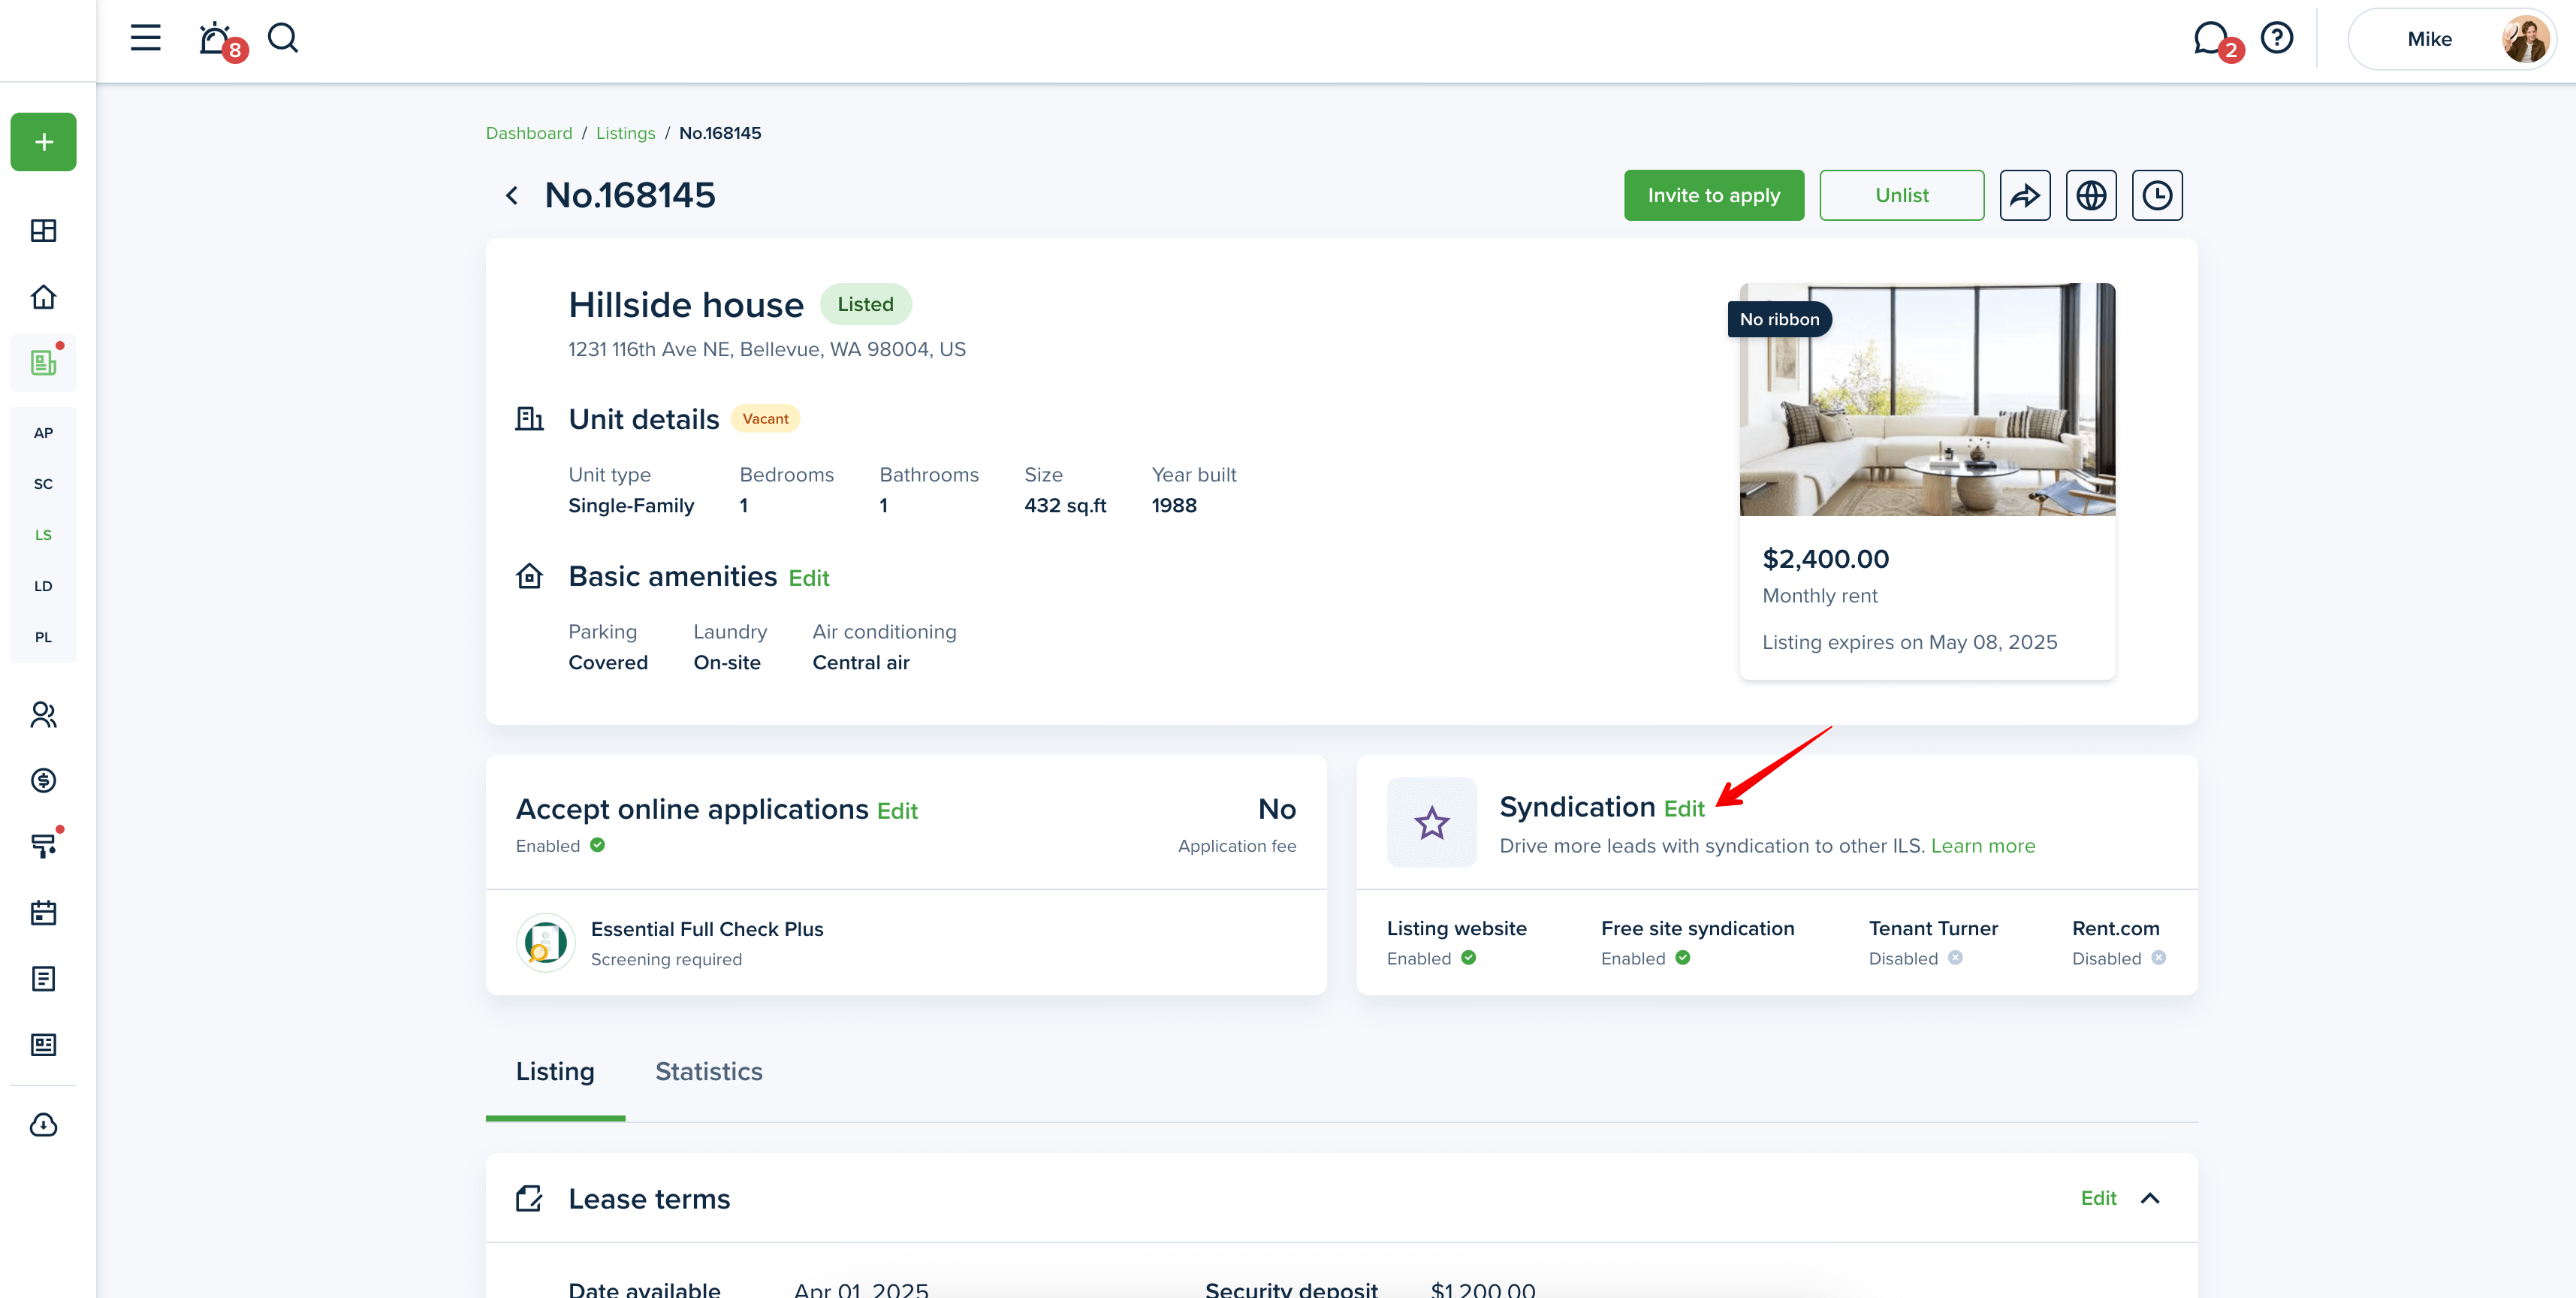Edit Syndication settings
2576x1298 pixels.
tap(1684, 809)
